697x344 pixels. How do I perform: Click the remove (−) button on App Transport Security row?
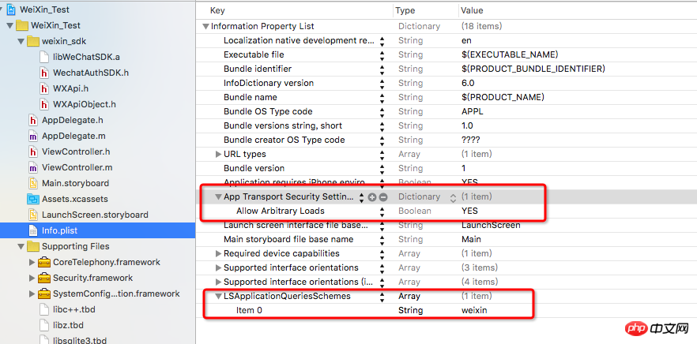pyautogui.click(x=383, y=196)
